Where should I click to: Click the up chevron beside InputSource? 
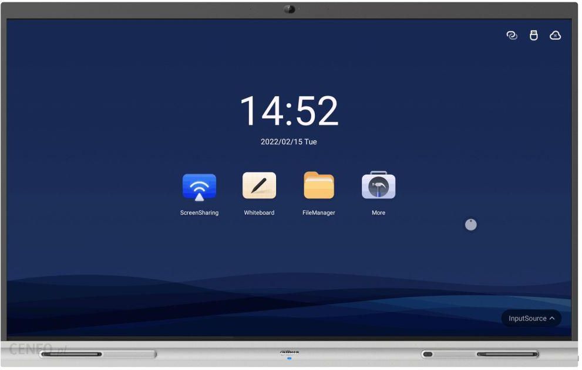[x=552, y=318]
